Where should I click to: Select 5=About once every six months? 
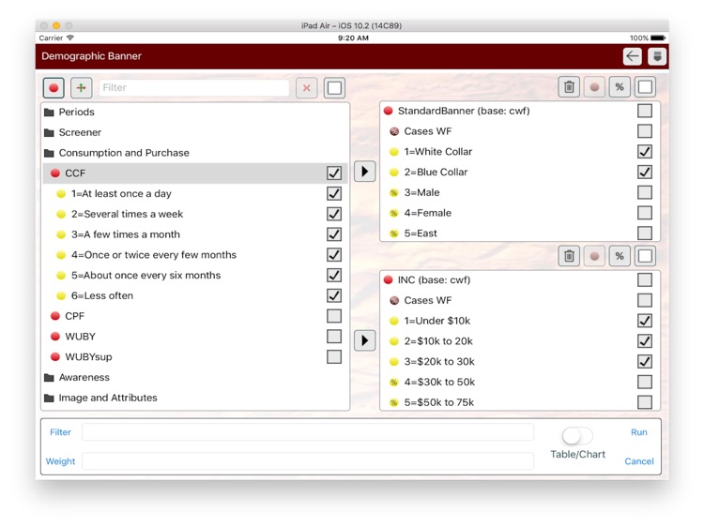pos(195,276)
